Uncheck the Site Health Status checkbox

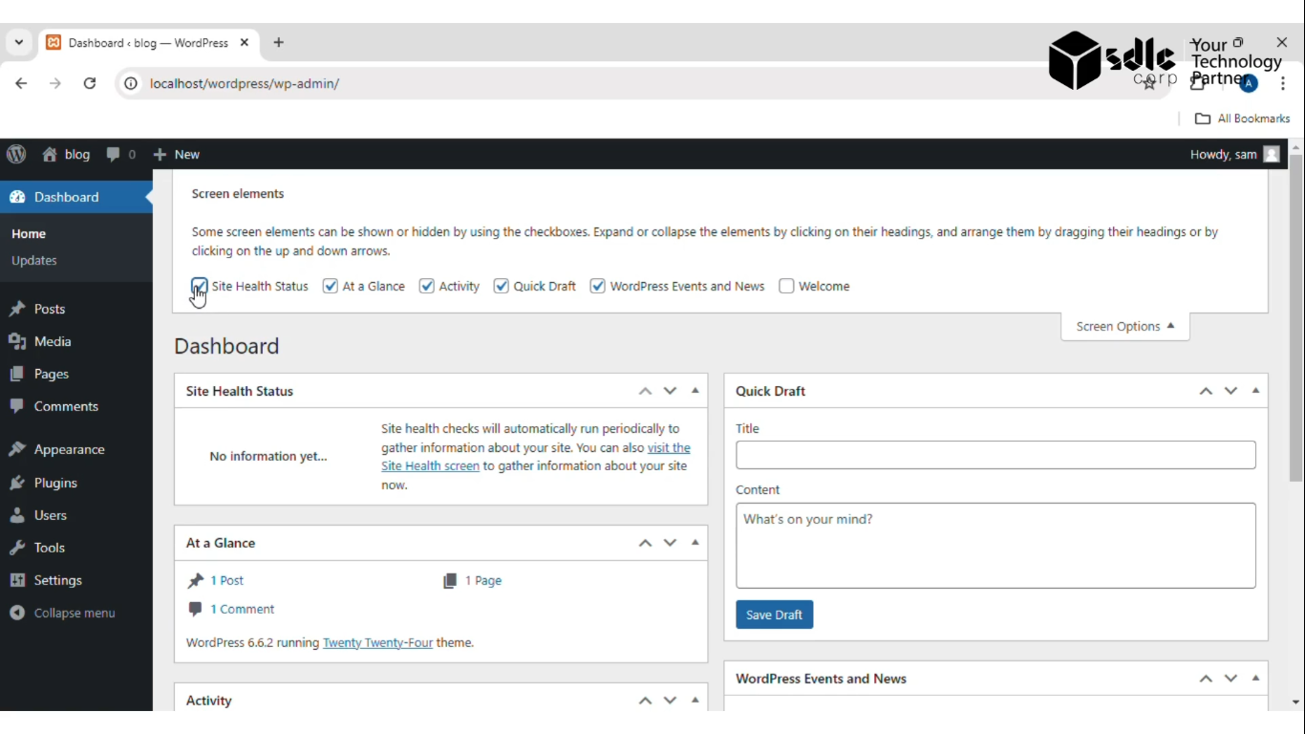(x=200, y=286)
